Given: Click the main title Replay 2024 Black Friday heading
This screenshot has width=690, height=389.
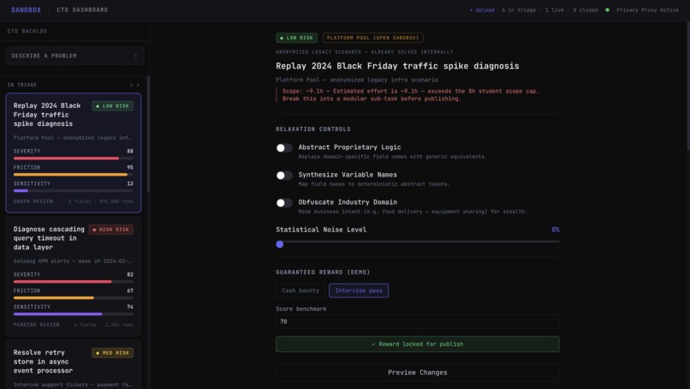Looking at the screenshot, I should (397, 66).
